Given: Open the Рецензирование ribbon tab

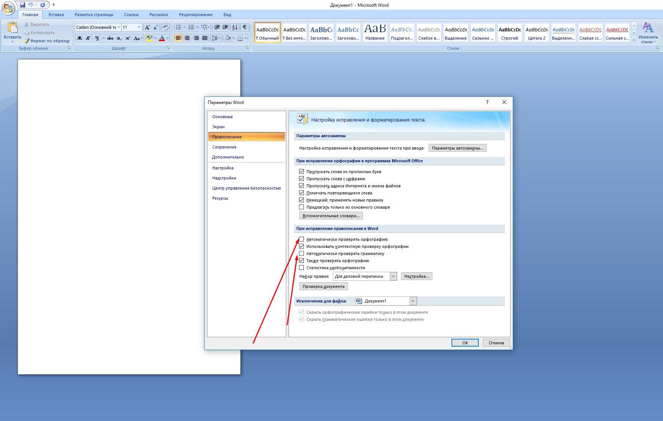Looking at the screenshot, I should [x=195, y=15].
